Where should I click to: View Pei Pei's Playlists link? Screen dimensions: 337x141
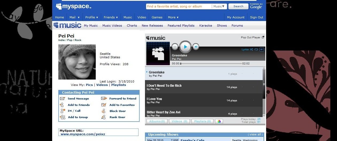(118, 85)
